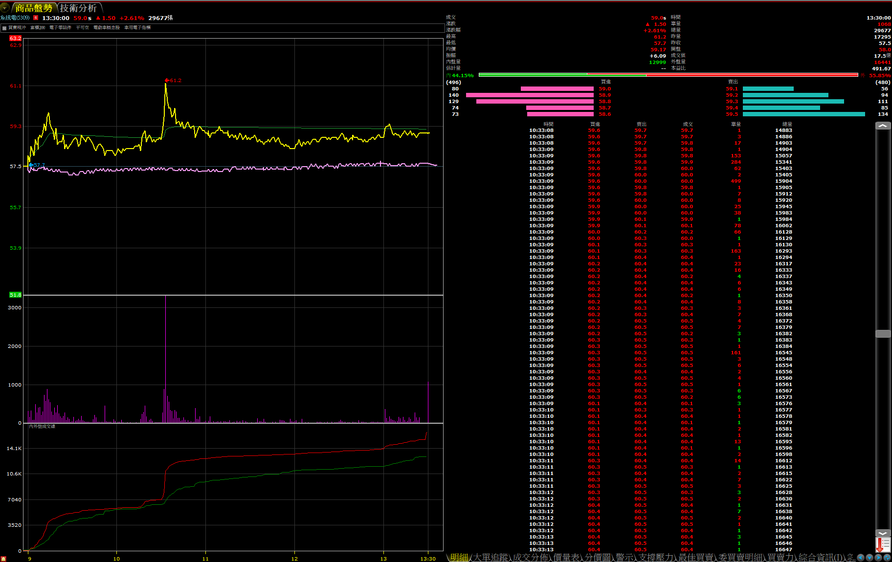The height and width of the screenshot is (562, 892).
Task: Click the home icon at bottom-left corner
Action: (3, 559)
